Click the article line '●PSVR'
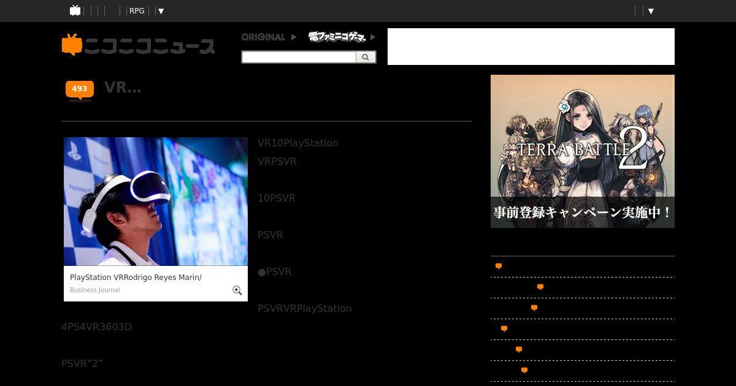This screenshot has height=386, width=736. click(x=275, y=271)
